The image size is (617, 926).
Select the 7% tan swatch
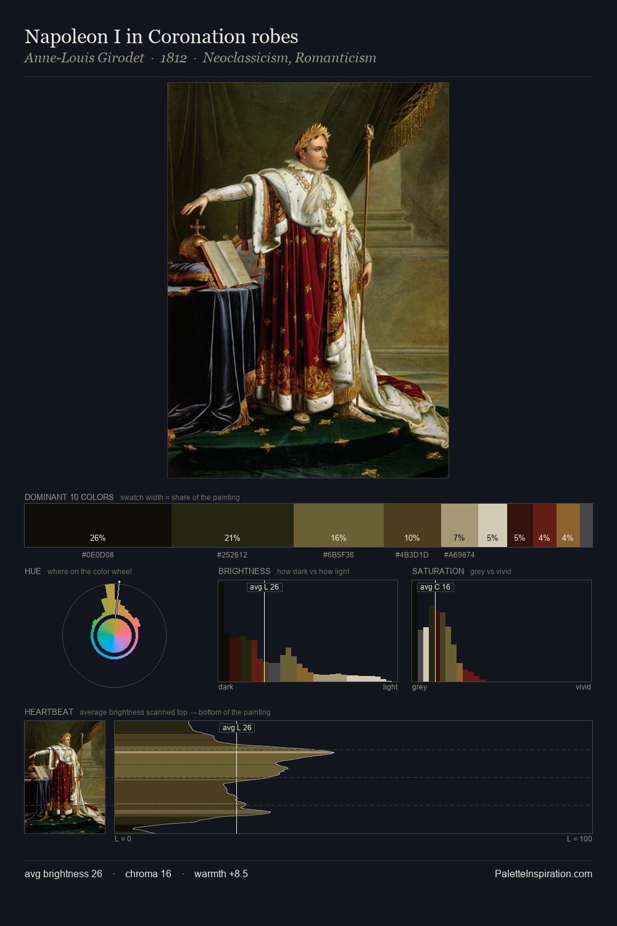460,525
